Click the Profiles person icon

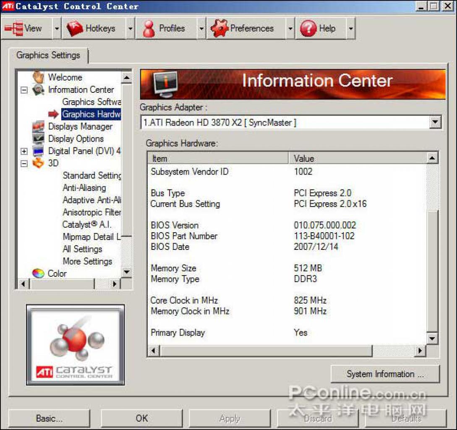(x=149, y=29)
